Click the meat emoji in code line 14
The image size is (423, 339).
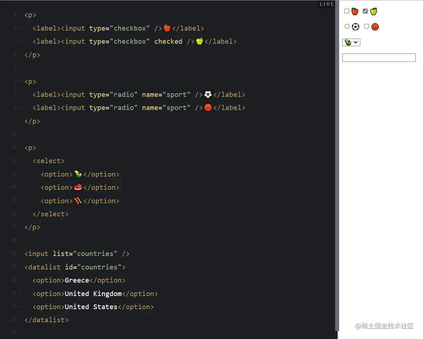78,187
